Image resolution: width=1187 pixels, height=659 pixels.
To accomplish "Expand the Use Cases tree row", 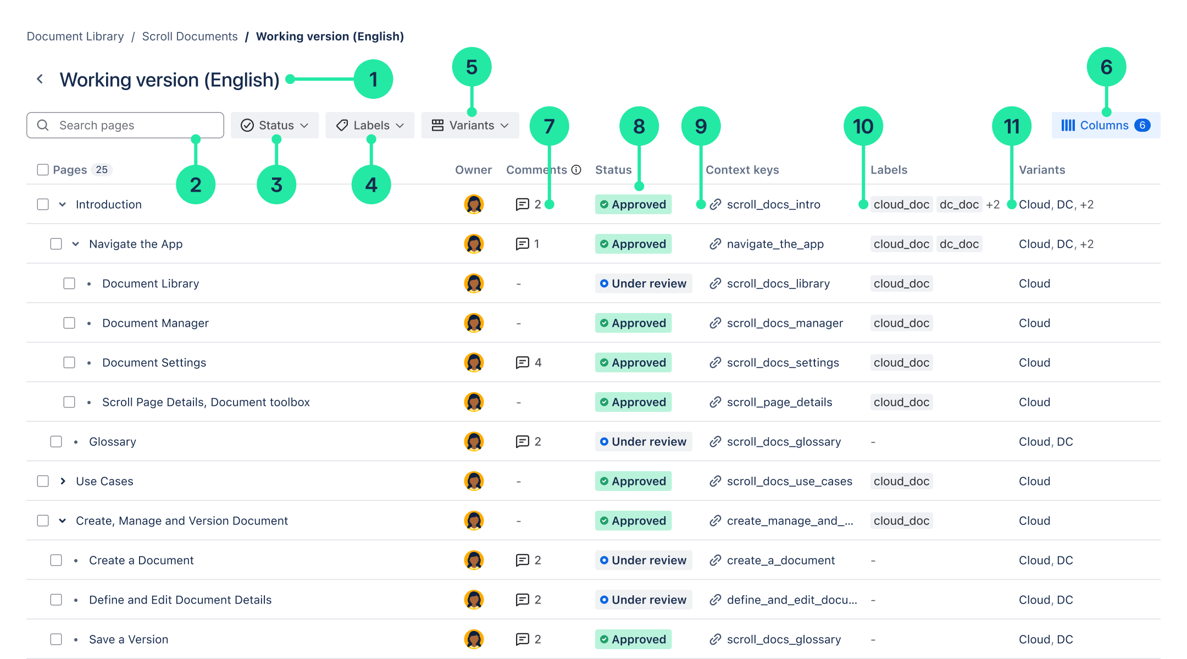I will pyautogui.click(x=63, y=481).
